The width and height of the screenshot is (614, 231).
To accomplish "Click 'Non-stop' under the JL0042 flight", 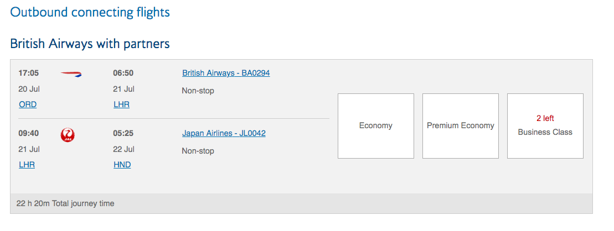I will (198, 151).
